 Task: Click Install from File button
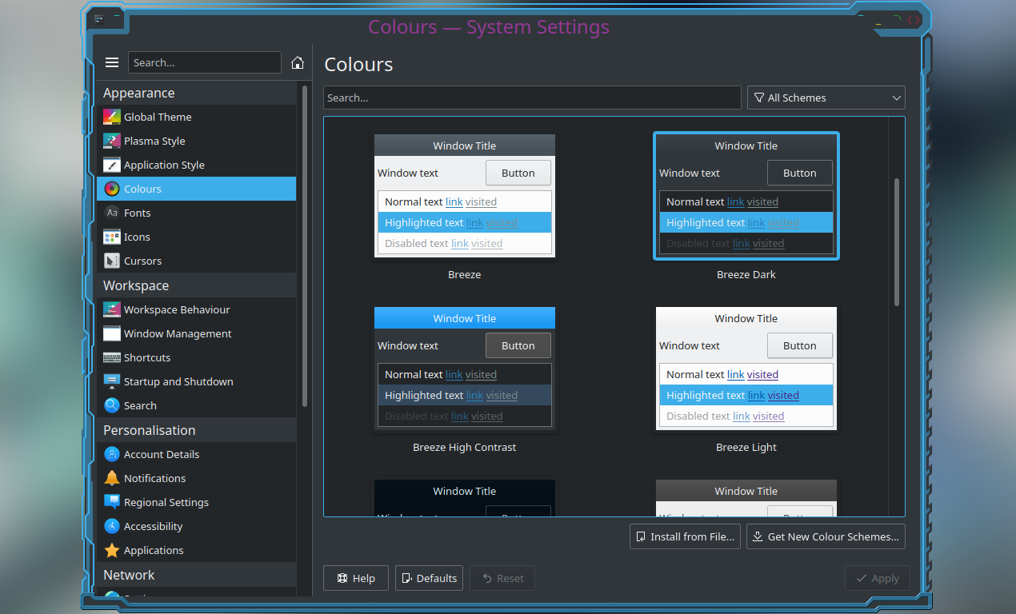click(x=685, y=536)
